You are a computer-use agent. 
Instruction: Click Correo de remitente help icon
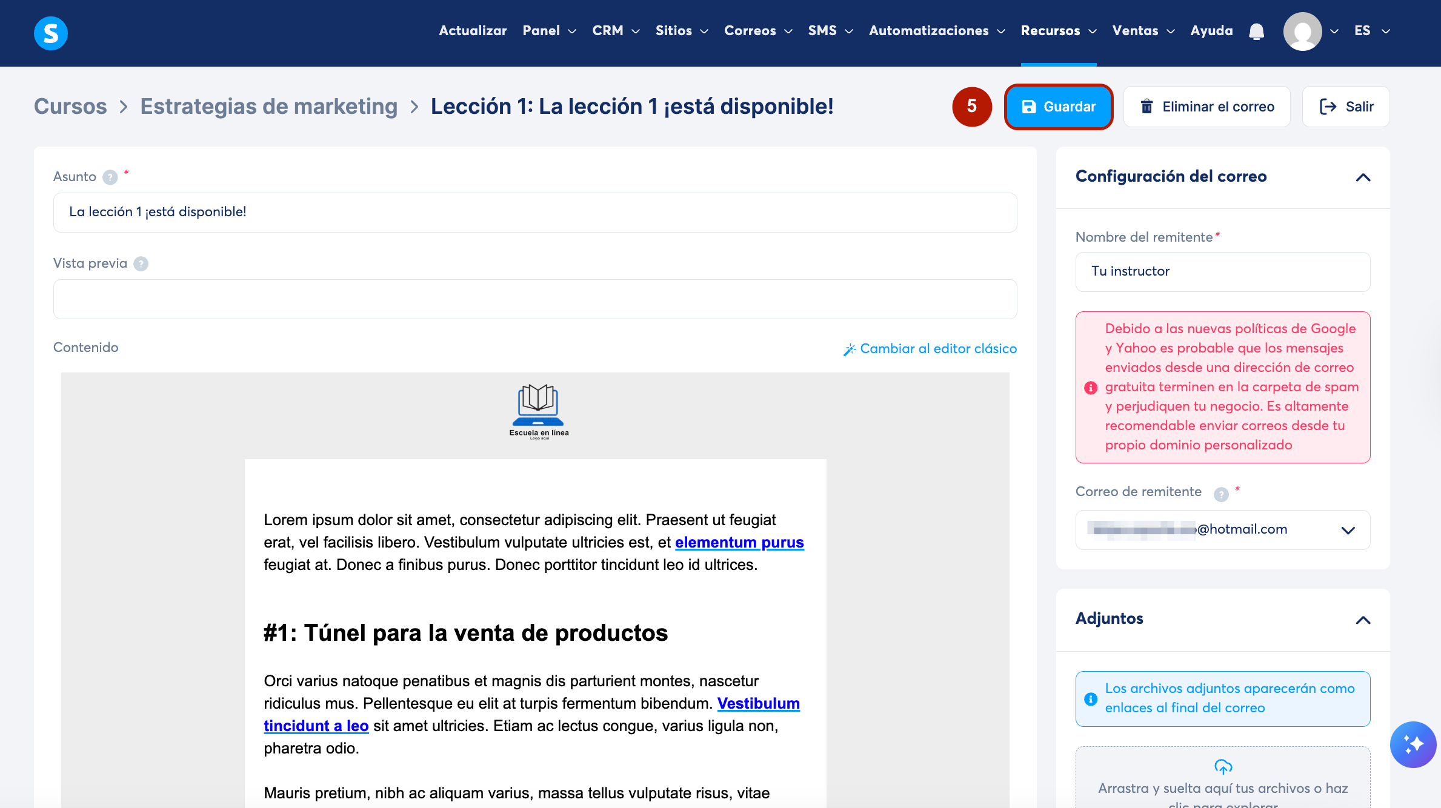[x=1221, y=494]
